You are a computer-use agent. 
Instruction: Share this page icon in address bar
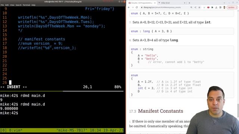195,7
